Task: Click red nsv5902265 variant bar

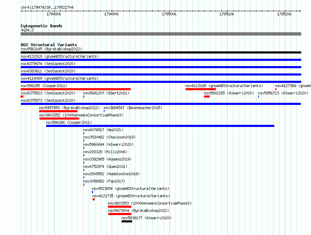Action: [x=207, y=97]
